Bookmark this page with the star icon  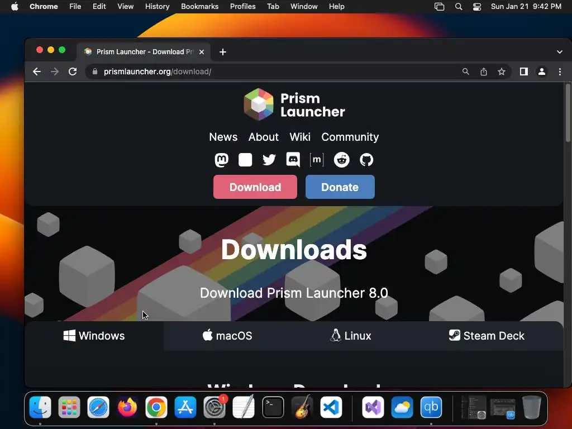point(502,71)
